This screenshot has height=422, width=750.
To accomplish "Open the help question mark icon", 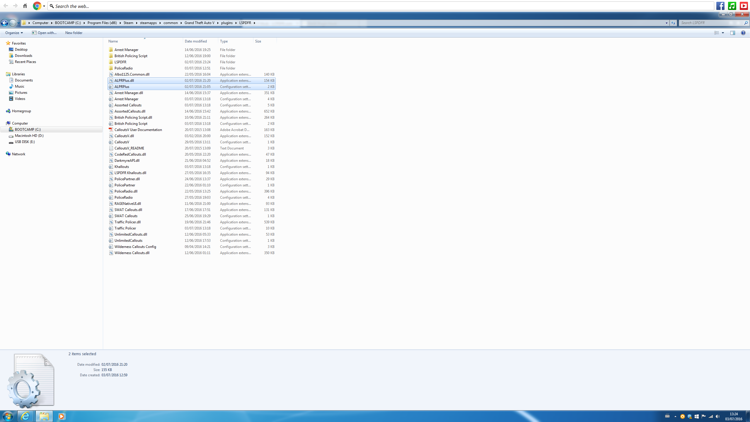I will coord(743,33).
